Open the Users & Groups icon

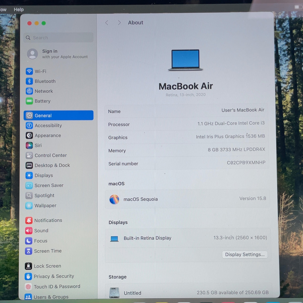[x=28, y=297]
